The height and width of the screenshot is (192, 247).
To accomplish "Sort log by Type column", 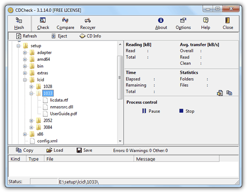I will [35, 159].
